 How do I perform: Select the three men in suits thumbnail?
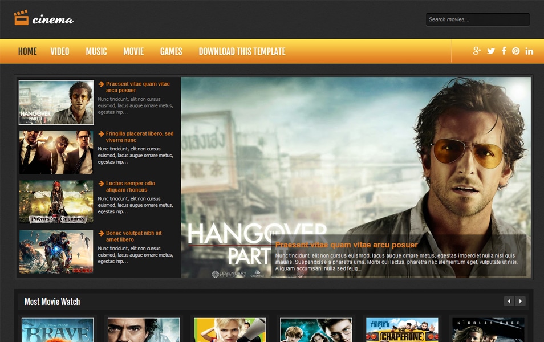point(56,152)
